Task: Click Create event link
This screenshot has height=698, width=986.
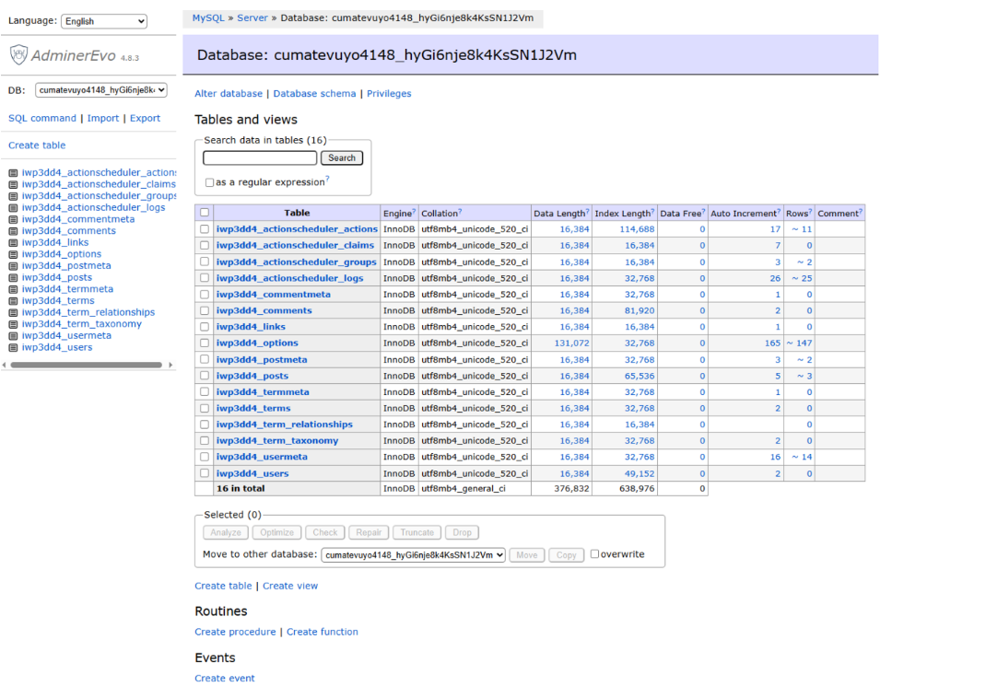Action: click(x=225, y=679)
